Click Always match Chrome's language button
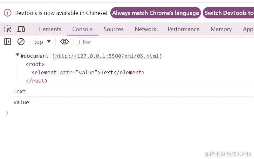The width and height of the screenshot is (254, 159). tap(155, 13)
